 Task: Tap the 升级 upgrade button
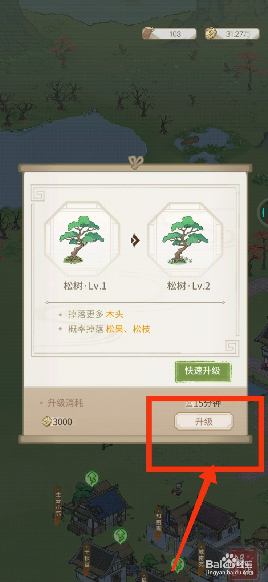(x=204, y=422)
